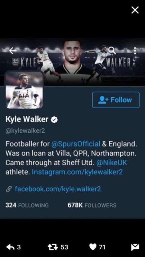Open the @NikeUK mention link
145x257 pixels.
[112, 163]
